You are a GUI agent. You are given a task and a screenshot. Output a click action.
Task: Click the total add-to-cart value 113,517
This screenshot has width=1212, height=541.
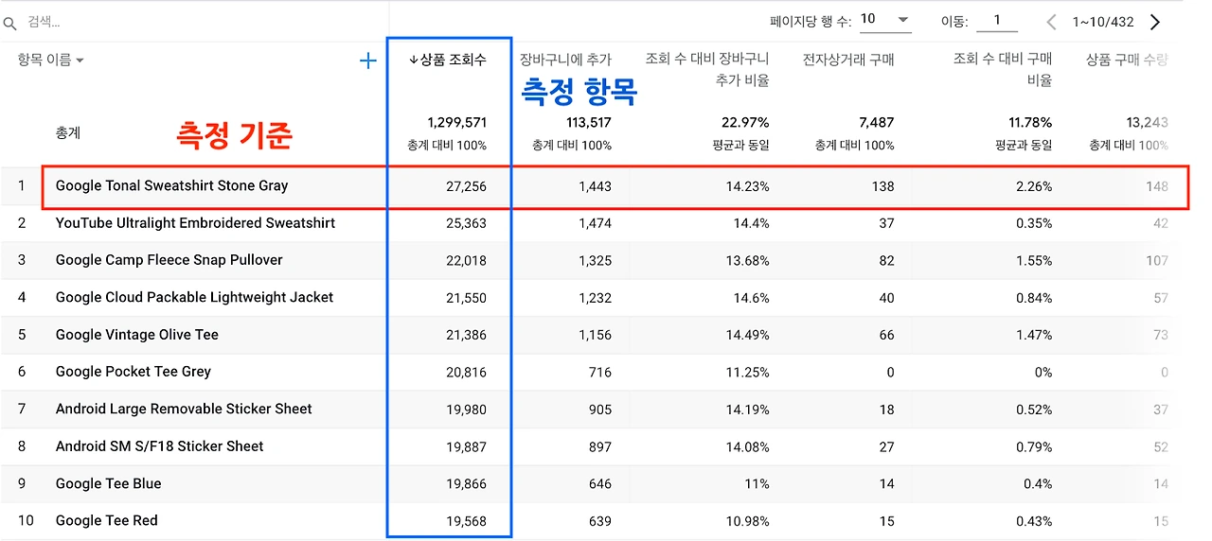click(x=588, y=123)
